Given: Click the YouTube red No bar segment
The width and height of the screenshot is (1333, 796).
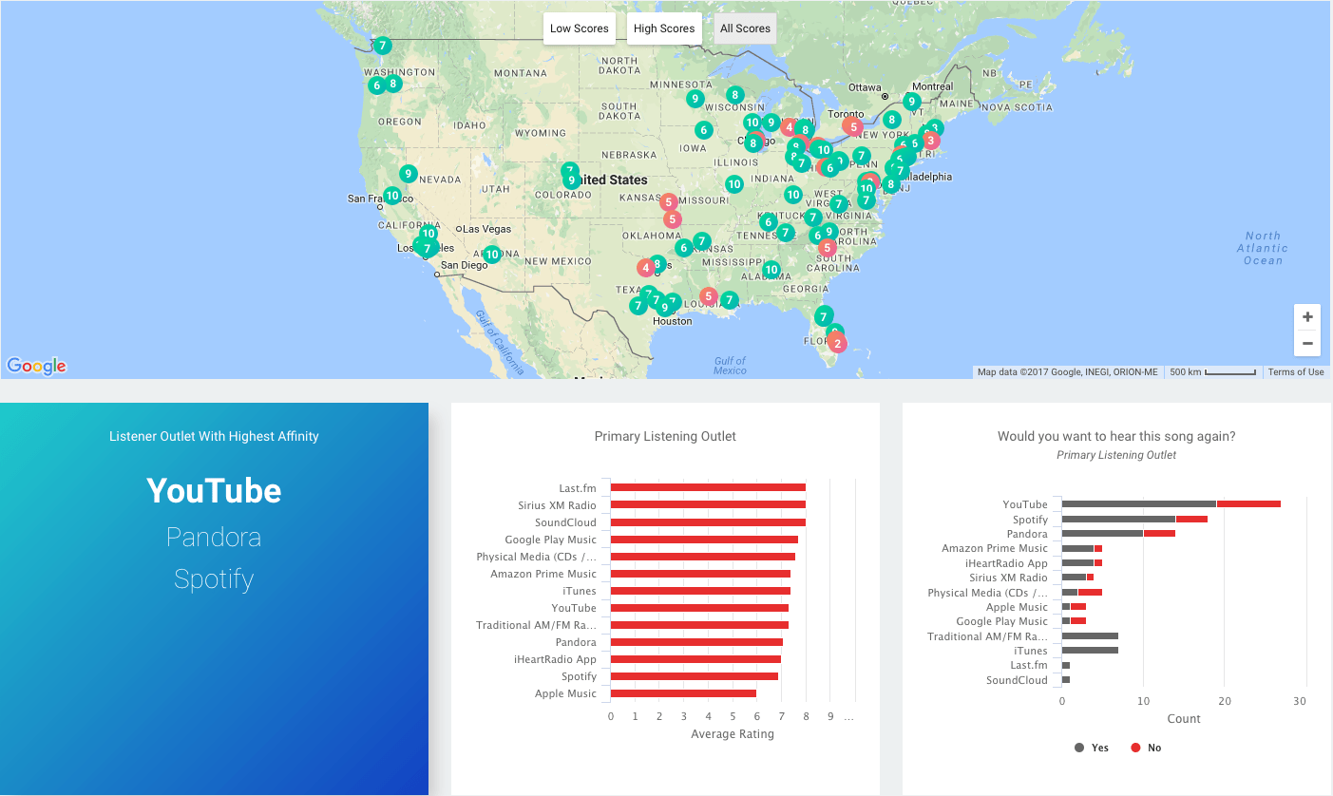Looking at the screenshot, I should click(x=1248, y=504).
